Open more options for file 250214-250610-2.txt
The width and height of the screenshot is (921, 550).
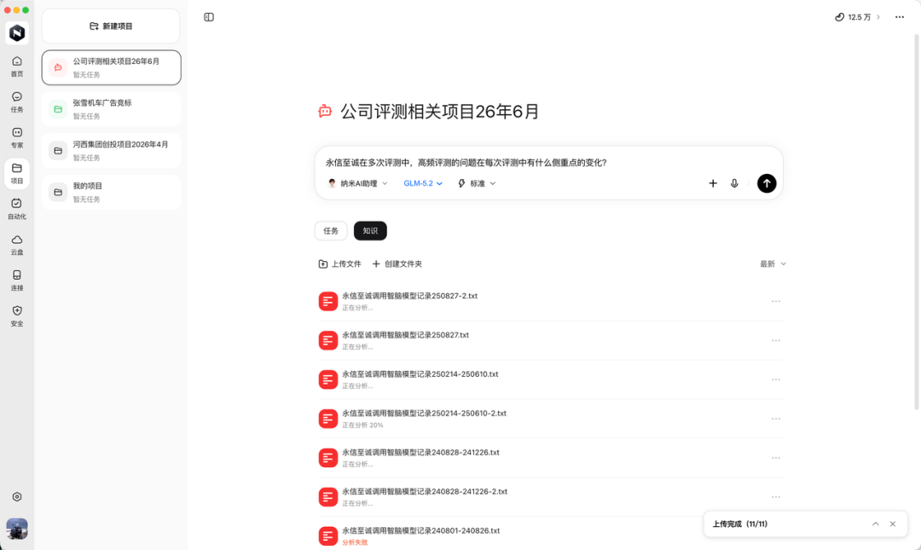(776, 419)
